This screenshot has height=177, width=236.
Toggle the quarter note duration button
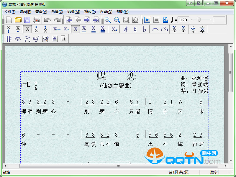pos(76,29)
